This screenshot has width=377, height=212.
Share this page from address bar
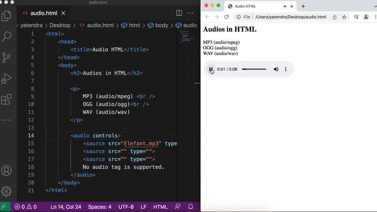[335, 17]
